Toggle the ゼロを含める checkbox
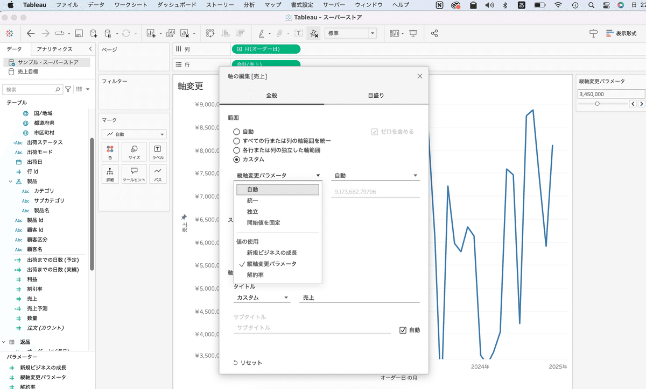The height and width of the screenshot is (389, 646). click(375, 132)
